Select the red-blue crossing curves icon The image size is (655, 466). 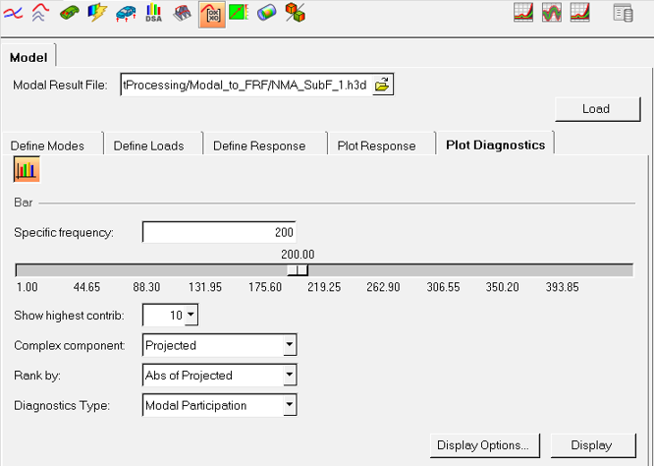click(x=13, y=13)
